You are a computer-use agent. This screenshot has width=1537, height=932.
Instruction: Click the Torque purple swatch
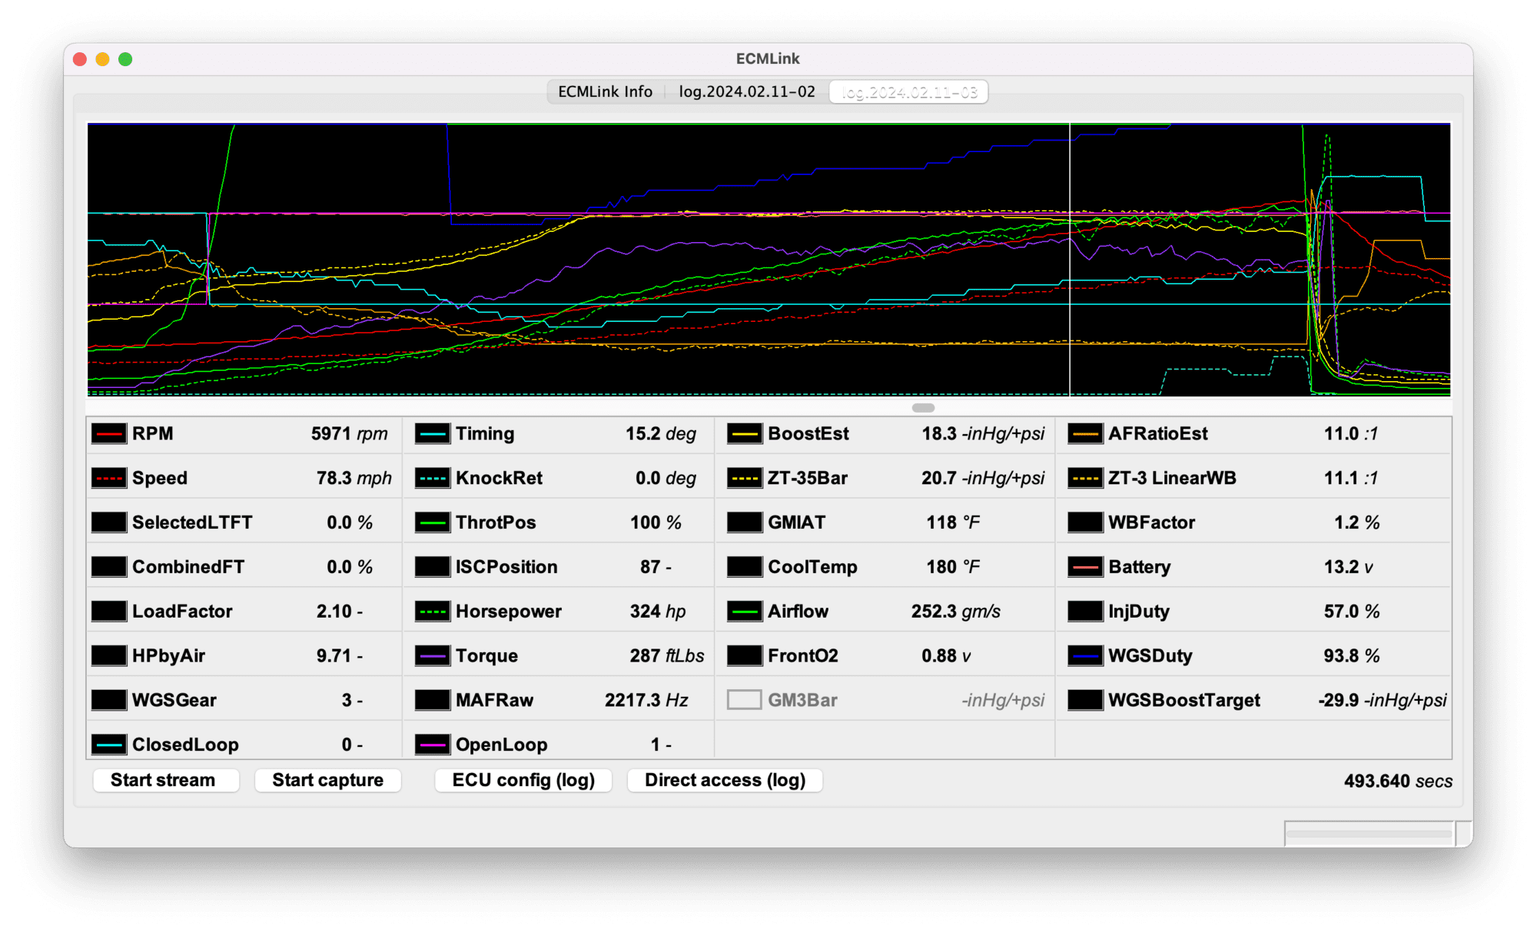[x=433, y=656]
